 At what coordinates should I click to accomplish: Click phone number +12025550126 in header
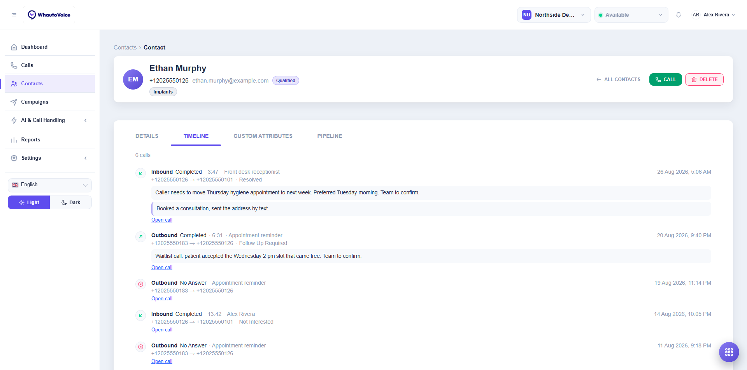click(169, 81)
